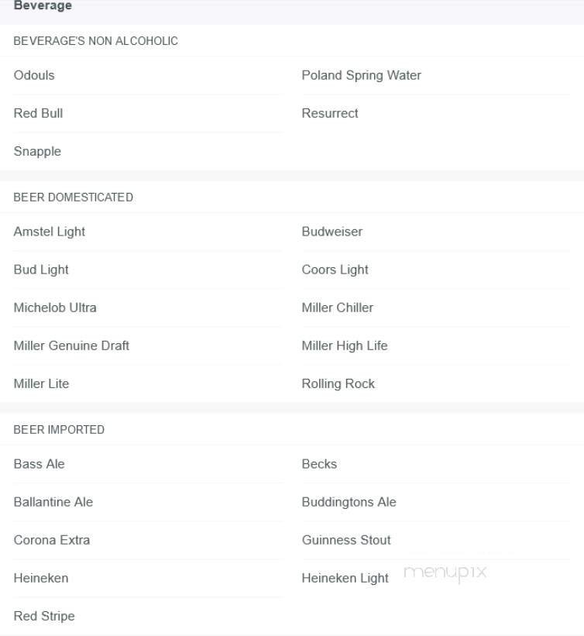Image resolution: width=584 pixels, height=636 pixels.
Task: Select Red Stripe beer
Action: (44, 616)
